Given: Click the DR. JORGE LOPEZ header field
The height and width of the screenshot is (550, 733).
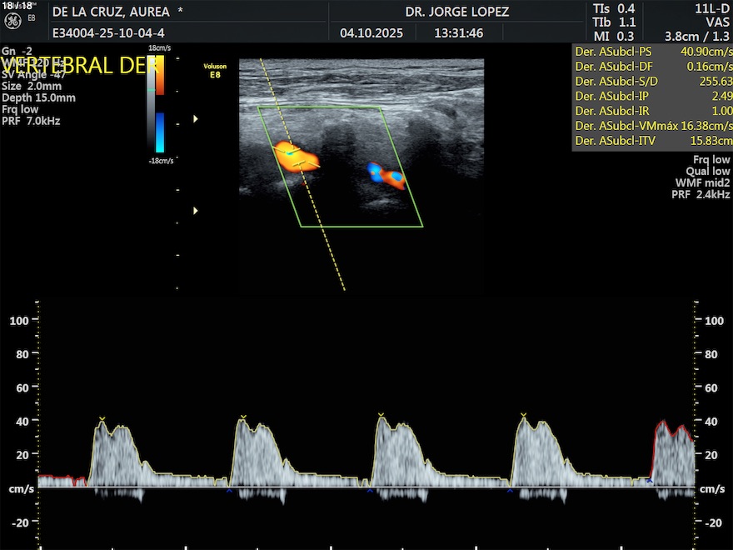Looking at the screenshot, I should 456,12.
